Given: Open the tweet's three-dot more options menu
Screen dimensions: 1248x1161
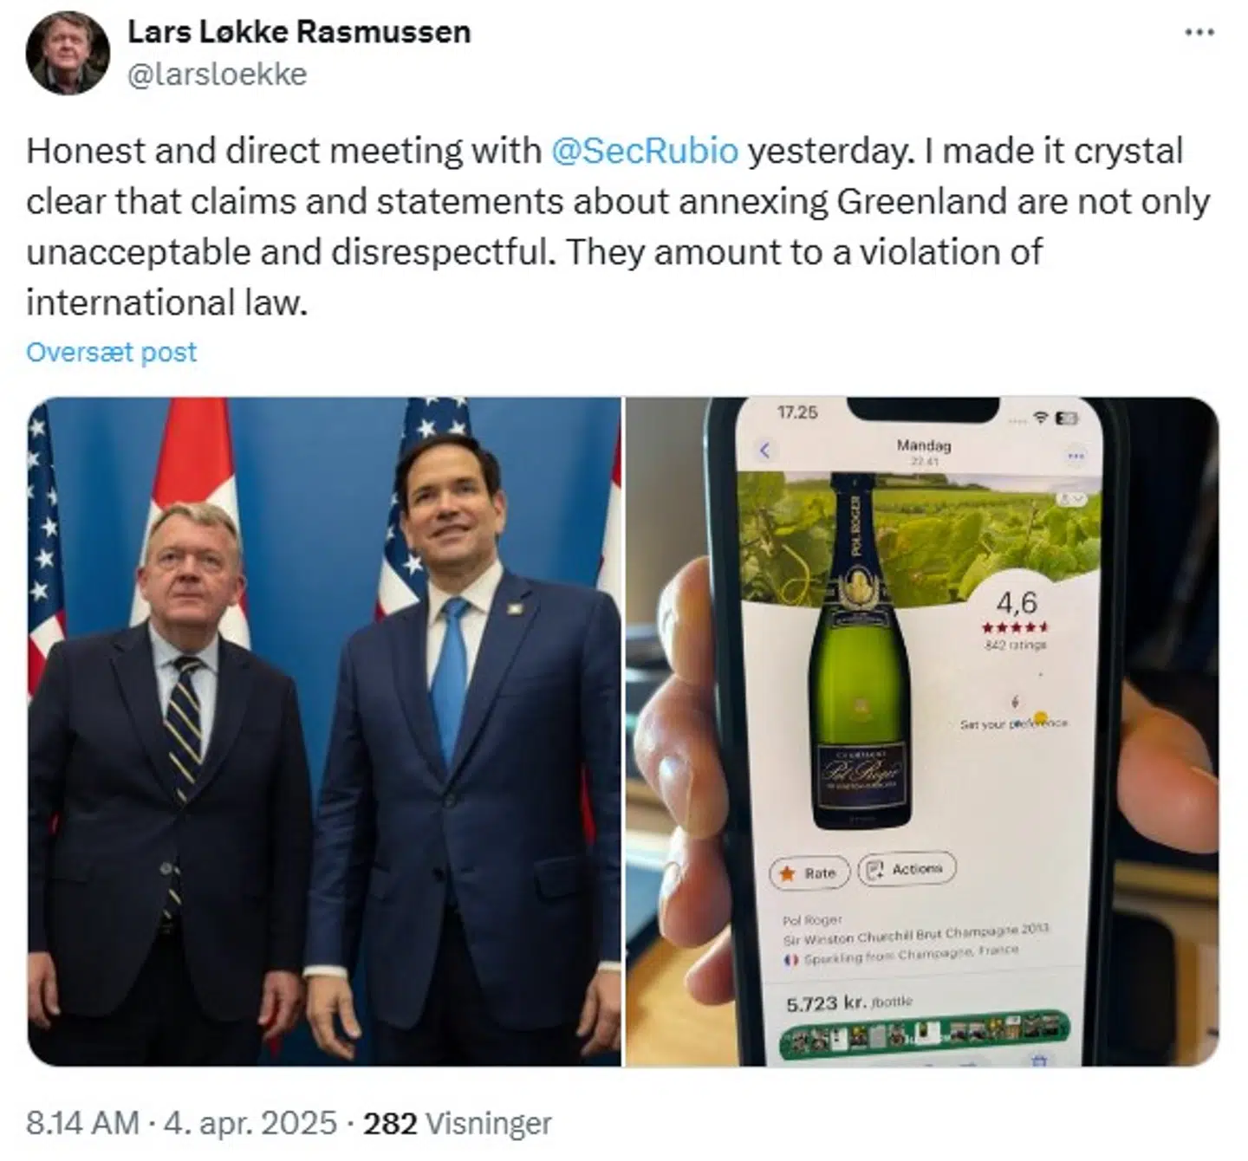Looking at the screenshot, I should 1199,32.
